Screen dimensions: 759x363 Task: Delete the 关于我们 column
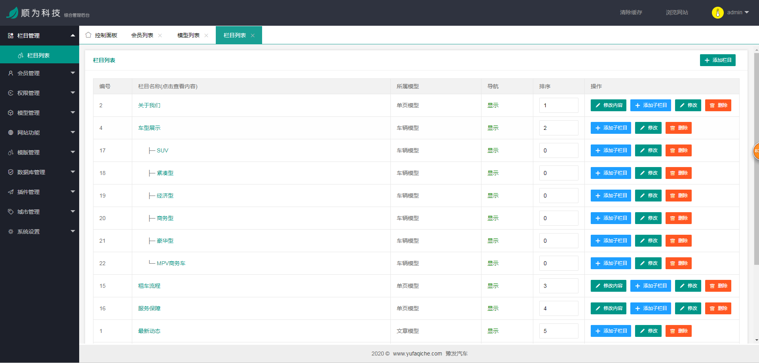[718, 105]
